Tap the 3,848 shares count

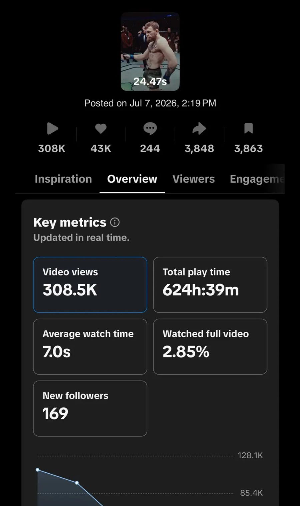point(199,148)
